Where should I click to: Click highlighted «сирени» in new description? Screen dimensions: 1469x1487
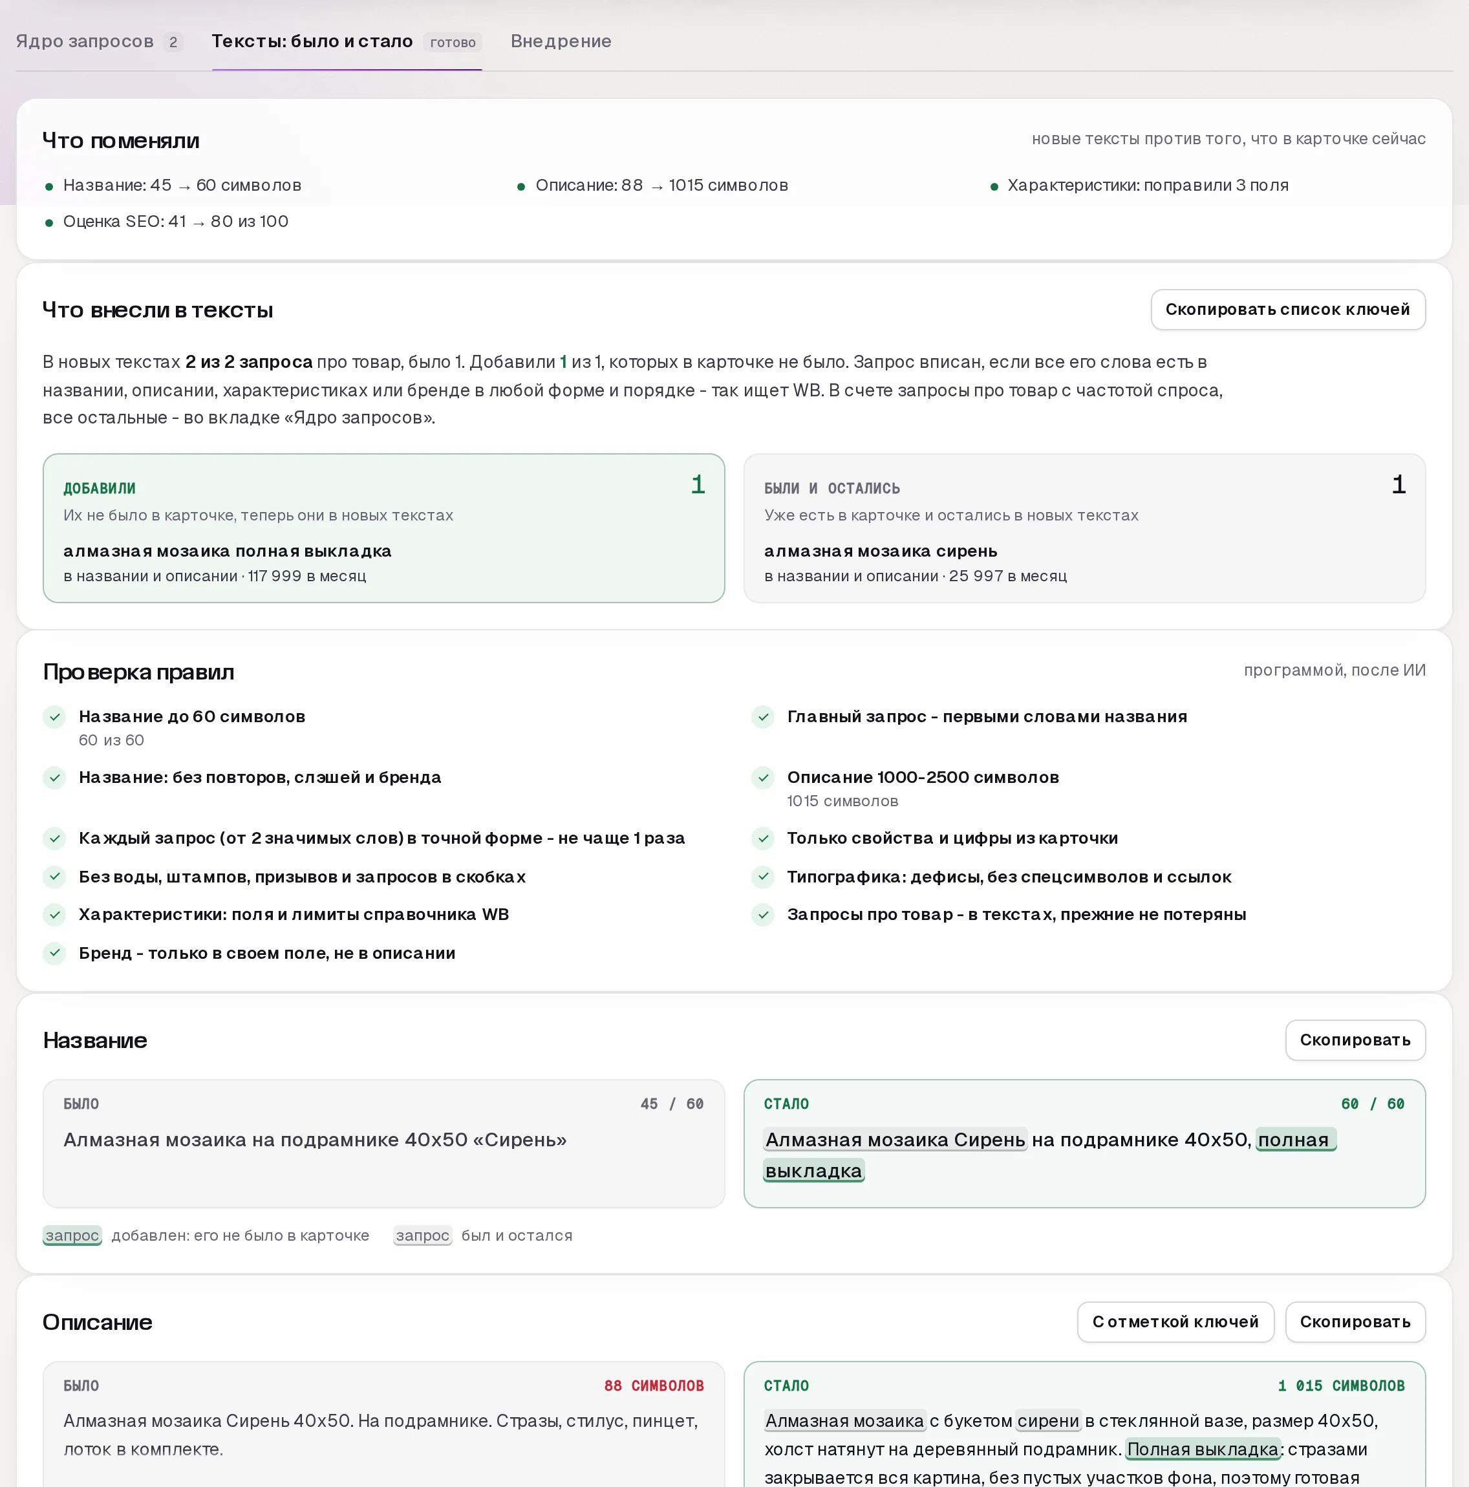(x=1048, y=1421)
